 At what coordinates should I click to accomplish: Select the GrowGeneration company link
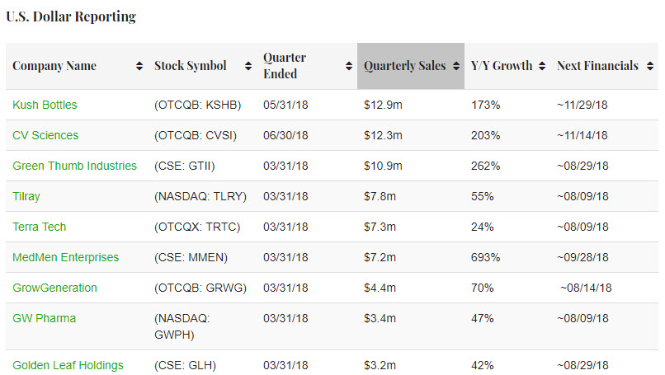[x=54, y=288]
